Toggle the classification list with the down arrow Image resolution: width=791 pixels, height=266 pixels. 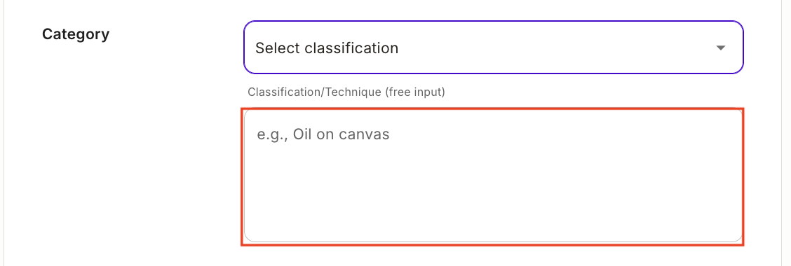(721, 48)
